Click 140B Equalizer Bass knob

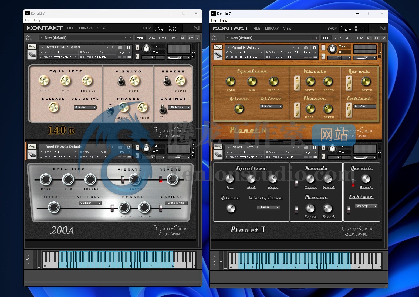point(44,81)
